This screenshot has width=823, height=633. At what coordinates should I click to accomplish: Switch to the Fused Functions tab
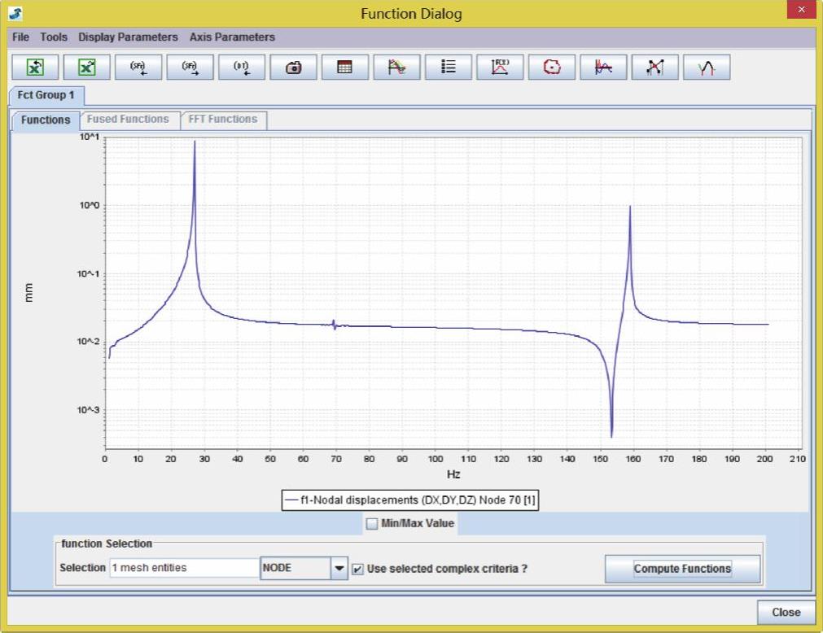(128, 120)
